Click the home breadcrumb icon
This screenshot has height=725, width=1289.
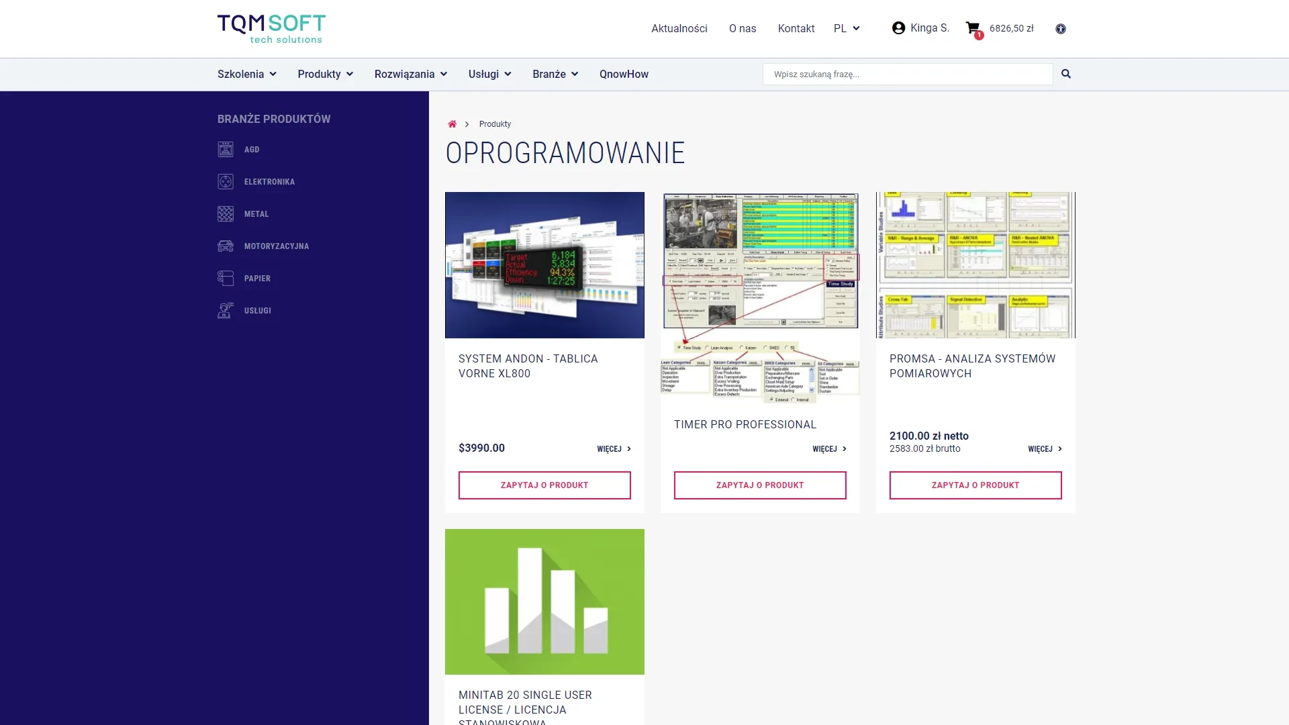(x=452, y=124)
